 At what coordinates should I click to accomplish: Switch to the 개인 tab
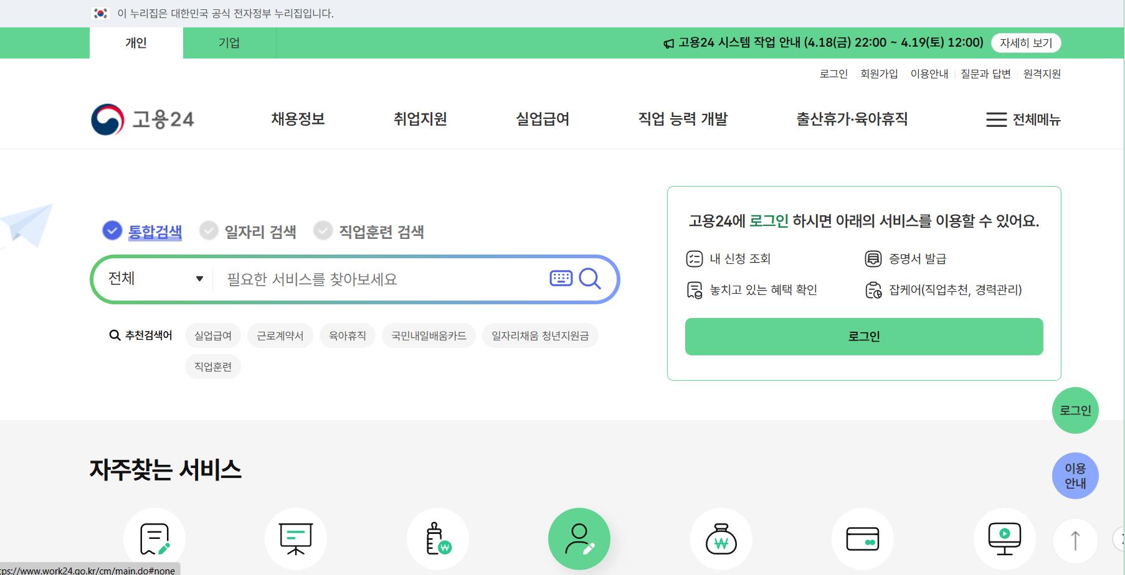coord(136,43)
